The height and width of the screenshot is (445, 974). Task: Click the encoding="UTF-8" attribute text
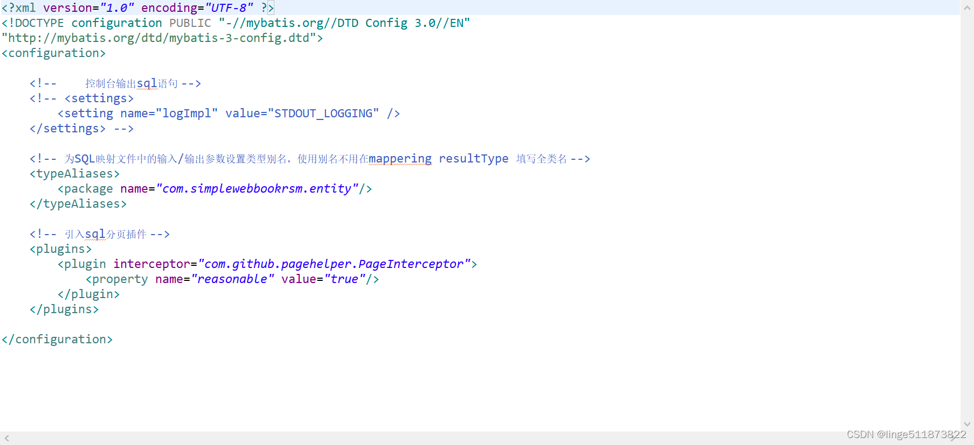pos(197,8)
